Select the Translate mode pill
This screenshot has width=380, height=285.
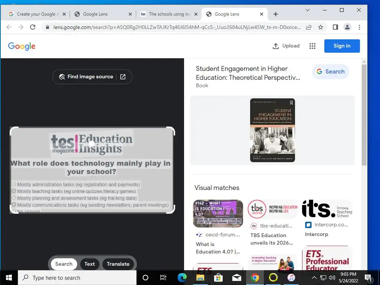118,264
